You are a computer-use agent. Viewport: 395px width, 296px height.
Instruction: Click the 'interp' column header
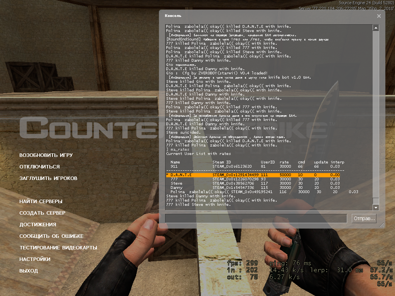[337, 162]
